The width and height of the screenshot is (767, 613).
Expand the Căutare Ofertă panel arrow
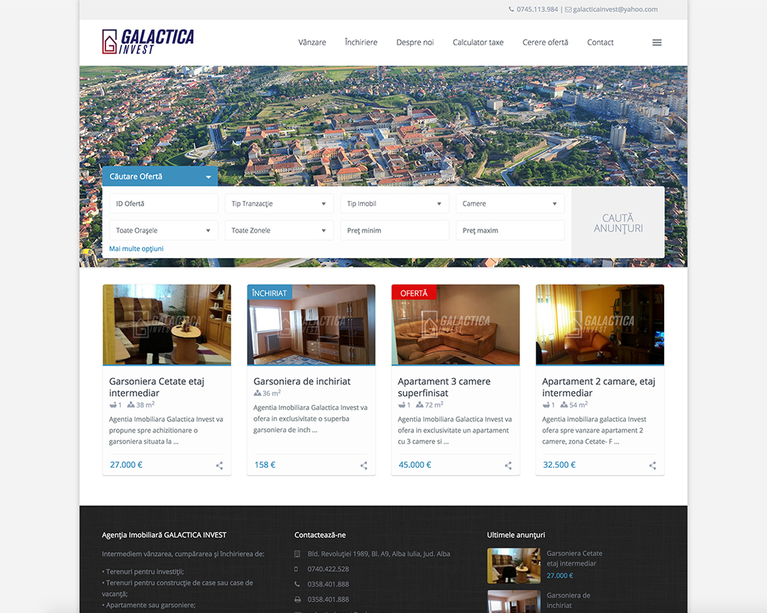click(208, 177)
